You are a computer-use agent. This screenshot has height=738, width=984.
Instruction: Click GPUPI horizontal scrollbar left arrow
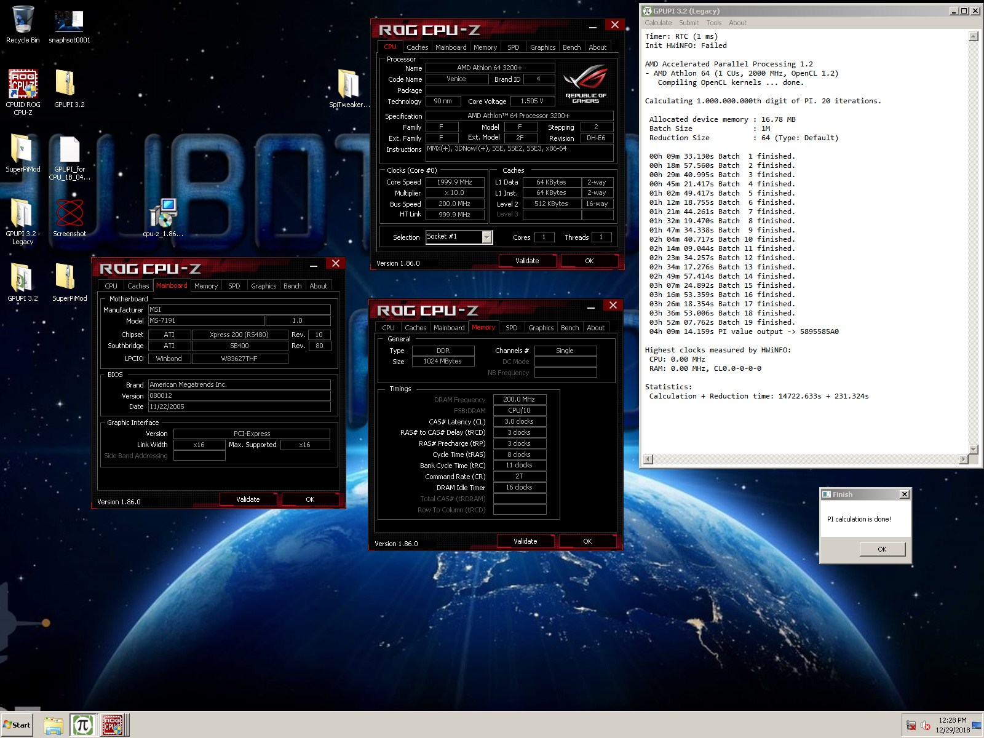pos(648,459)
